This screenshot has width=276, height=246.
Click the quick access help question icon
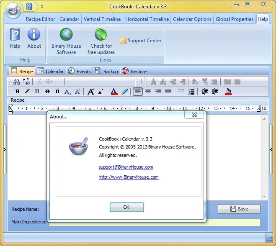click(x=29, y=7)
